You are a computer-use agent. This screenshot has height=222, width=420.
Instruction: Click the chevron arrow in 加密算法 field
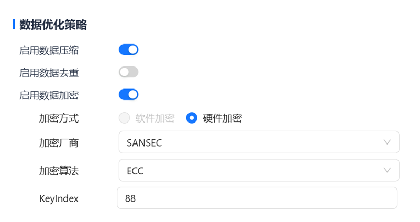[388, 170]
